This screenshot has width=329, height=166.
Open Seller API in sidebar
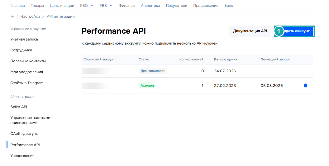(x=19, y=107)
